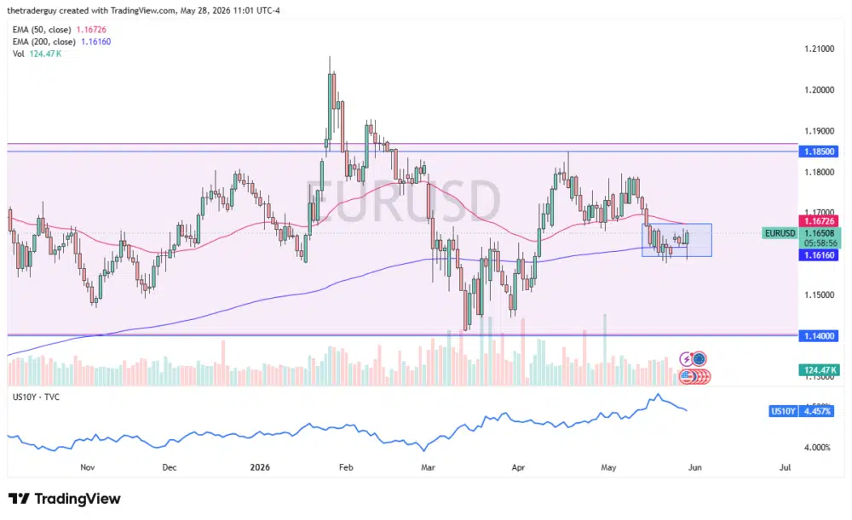This screenshot has width=852, height=520.
Task: Select the EMA (50, close) indicator legend
Action: tap(60, 30)
